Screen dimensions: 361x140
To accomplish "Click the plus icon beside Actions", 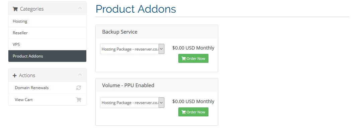I will pyautogui.click(x=14, y=75).
